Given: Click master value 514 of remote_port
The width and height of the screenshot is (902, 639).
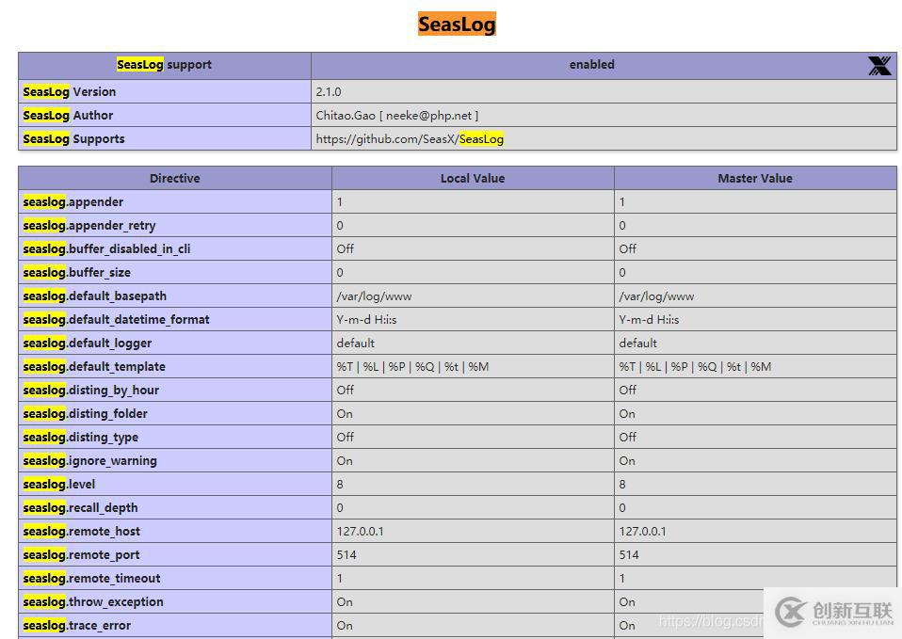Looking at the screenshot, I should 629,555.
